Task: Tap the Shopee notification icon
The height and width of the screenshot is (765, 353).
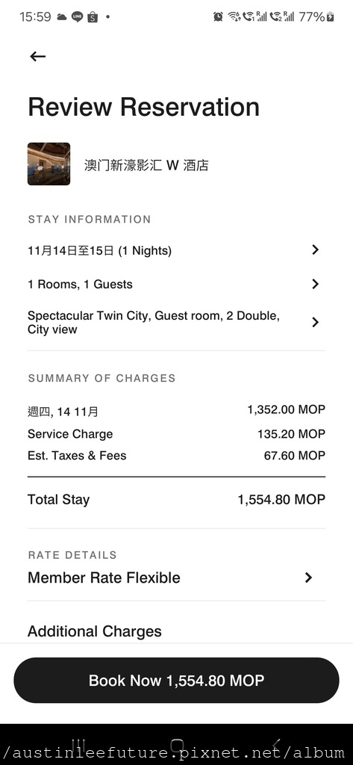Action: click(x=93, y=16)
